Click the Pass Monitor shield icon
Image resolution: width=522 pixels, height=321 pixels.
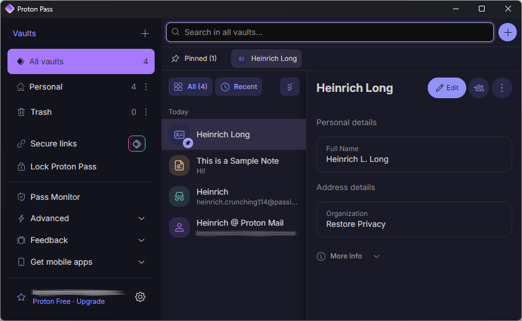point(21,197)
